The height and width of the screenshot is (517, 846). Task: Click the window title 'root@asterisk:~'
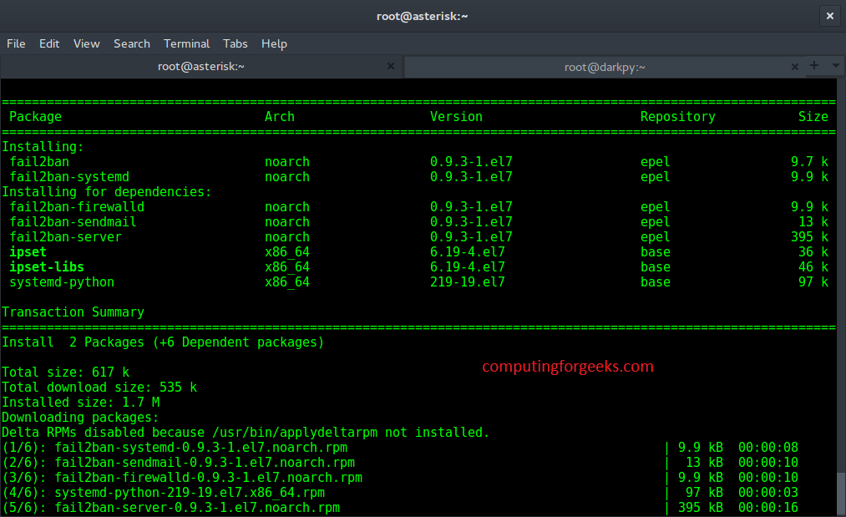[422, 16]
